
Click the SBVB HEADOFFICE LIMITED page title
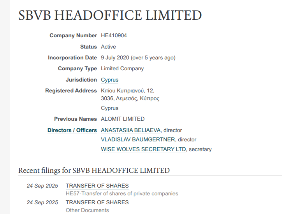(110, 16)
